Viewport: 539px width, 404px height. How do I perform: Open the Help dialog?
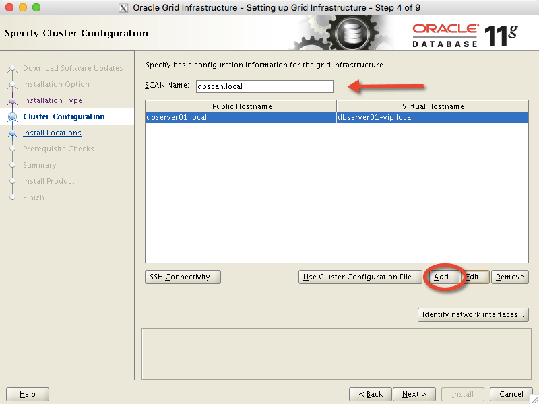coord(27,394)
